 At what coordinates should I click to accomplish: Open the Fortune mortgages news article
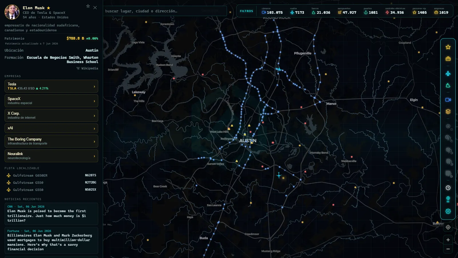pos(51,240)
